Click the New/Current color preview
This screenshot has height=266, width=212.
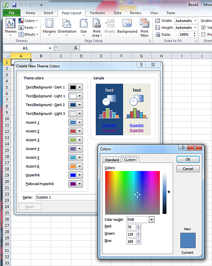(188, 241)
